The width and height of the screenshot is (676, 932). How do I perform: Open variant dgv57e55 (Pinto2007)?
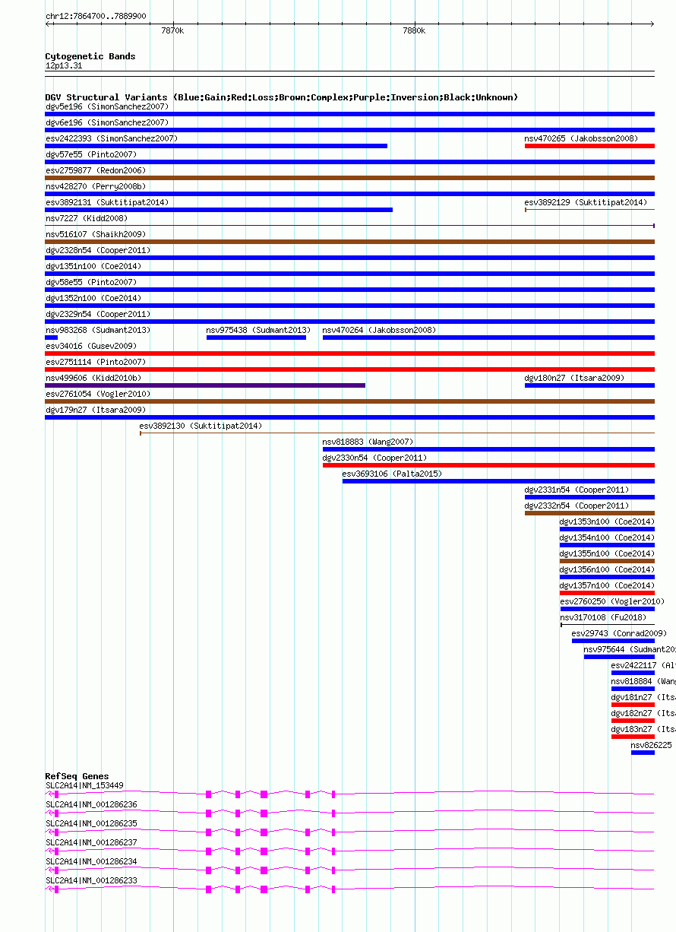[x=91, y=154]
